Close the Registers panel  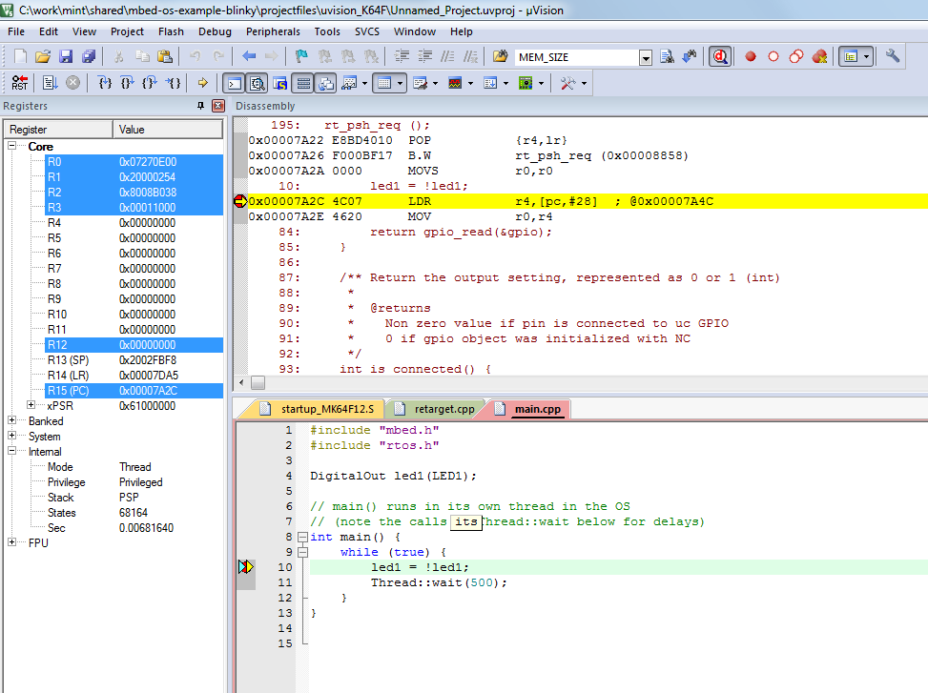217,106
